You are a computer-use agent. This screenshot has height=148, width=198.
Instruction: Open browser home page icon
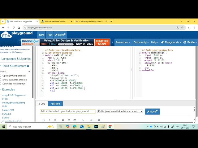(19, 27)
